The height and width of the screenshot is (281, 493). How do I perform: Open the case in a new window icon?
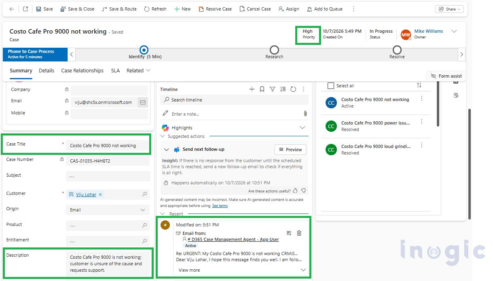[25, 9]
